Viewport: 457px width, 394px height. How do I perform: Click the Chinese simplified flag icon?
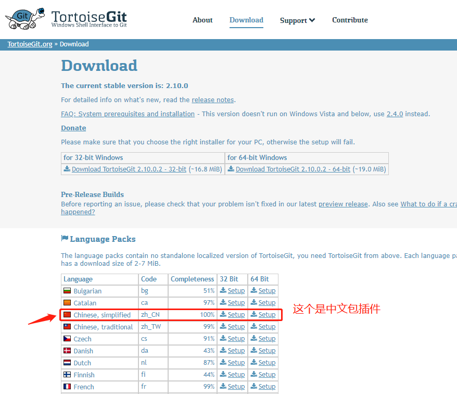coord(68,314)
